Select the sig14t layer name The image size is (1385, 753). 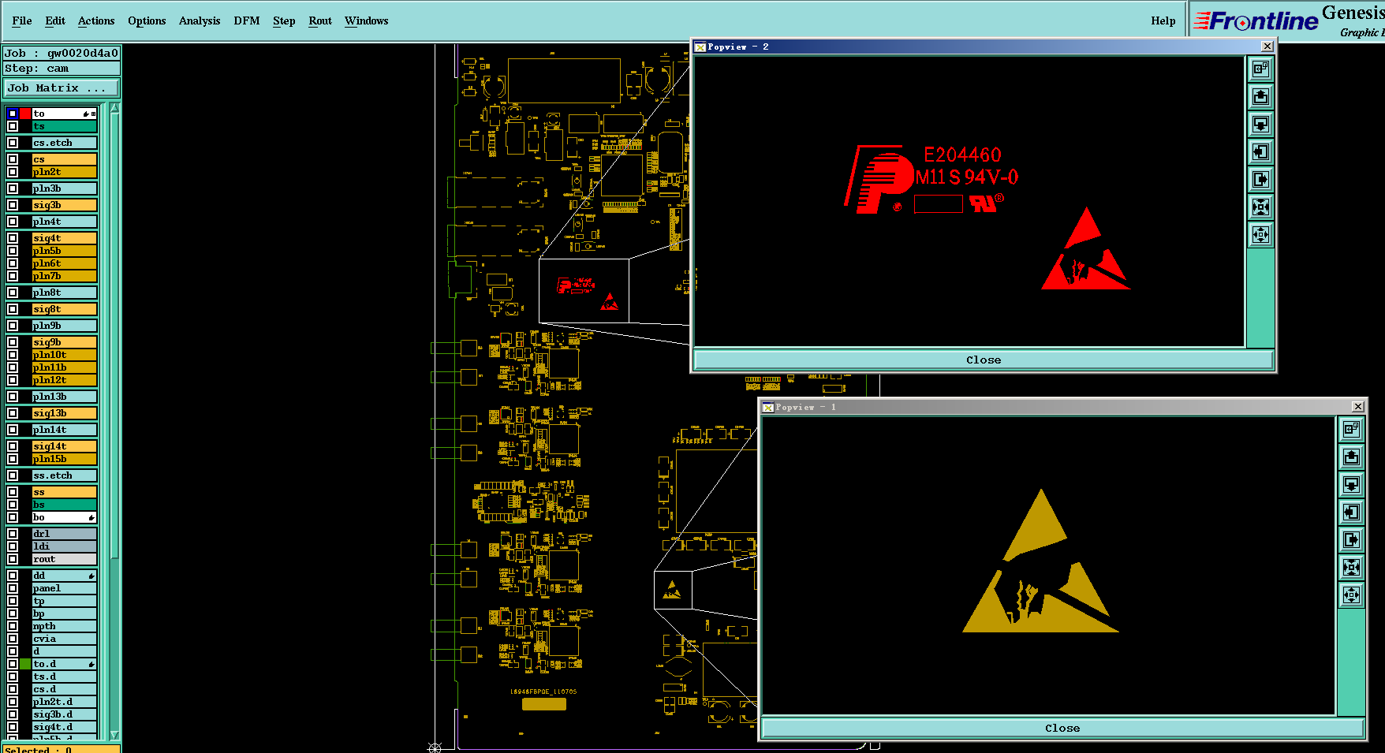(x=65, y=446)
